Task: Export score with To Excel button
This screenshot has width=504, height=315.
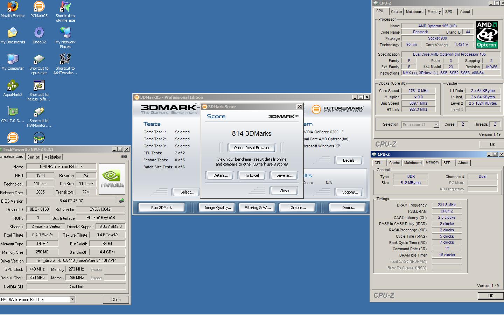Action: point(252,175)
